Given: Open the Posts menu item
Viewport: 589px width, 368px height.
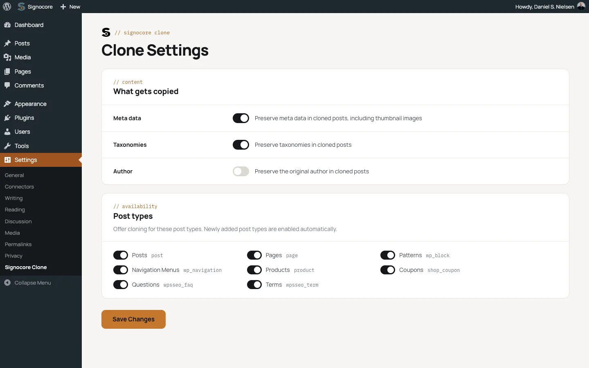Looking at the screenshot, I should pyautogui.click(x=41, y=43).
